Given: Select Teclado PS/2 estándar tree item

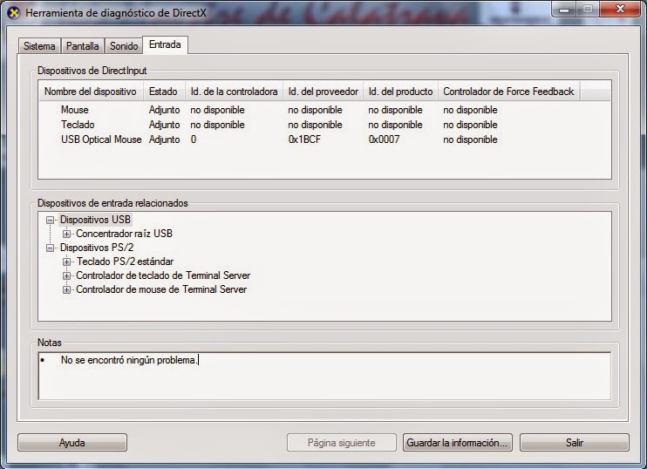Looking at the screenshot, I should (x=125, y=262).
